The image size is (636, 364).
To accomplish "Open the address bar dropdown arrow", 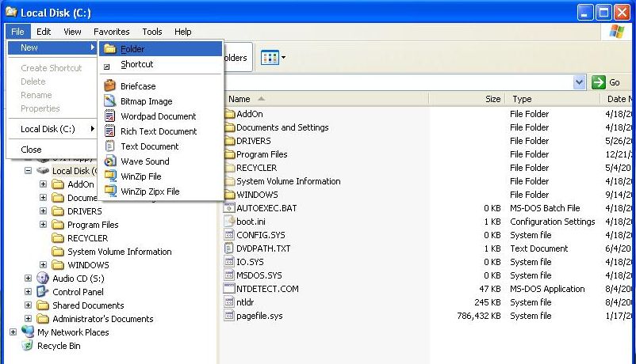I will click(579, 82).
